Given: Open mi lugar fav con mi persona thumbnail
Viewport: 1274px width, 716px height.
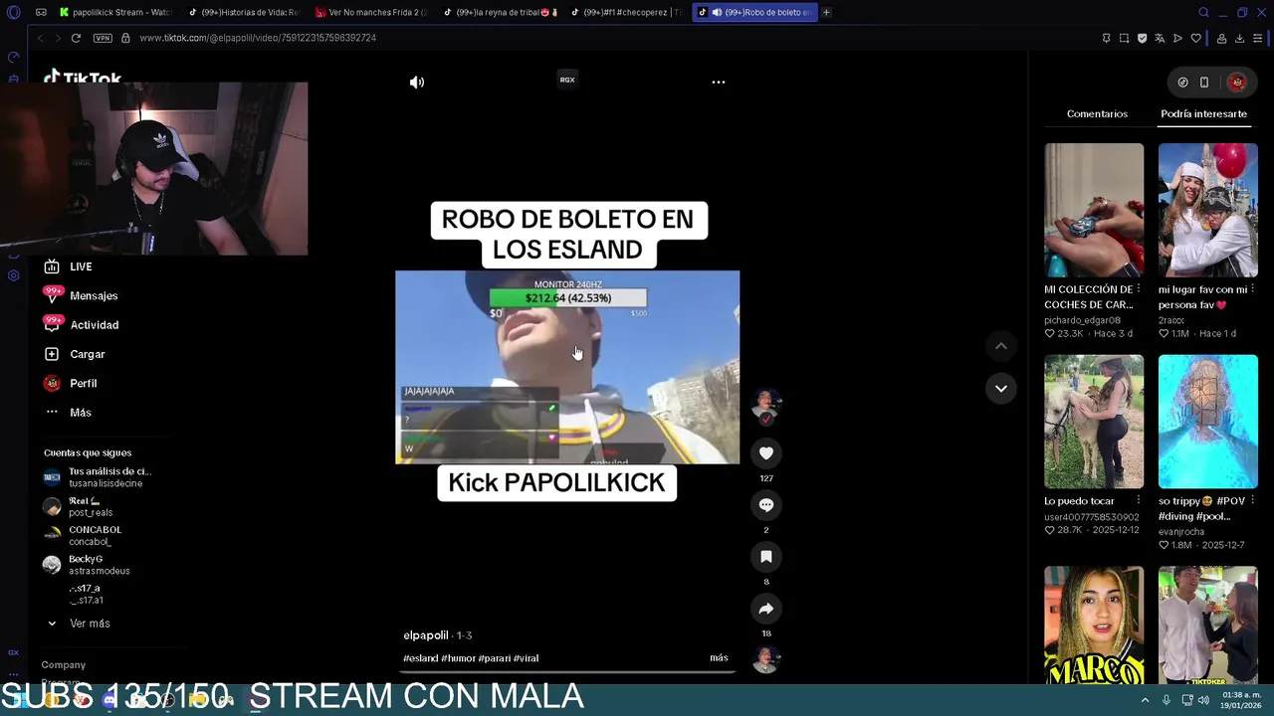Looking at the screenshot, I should tap(1207, 211).
